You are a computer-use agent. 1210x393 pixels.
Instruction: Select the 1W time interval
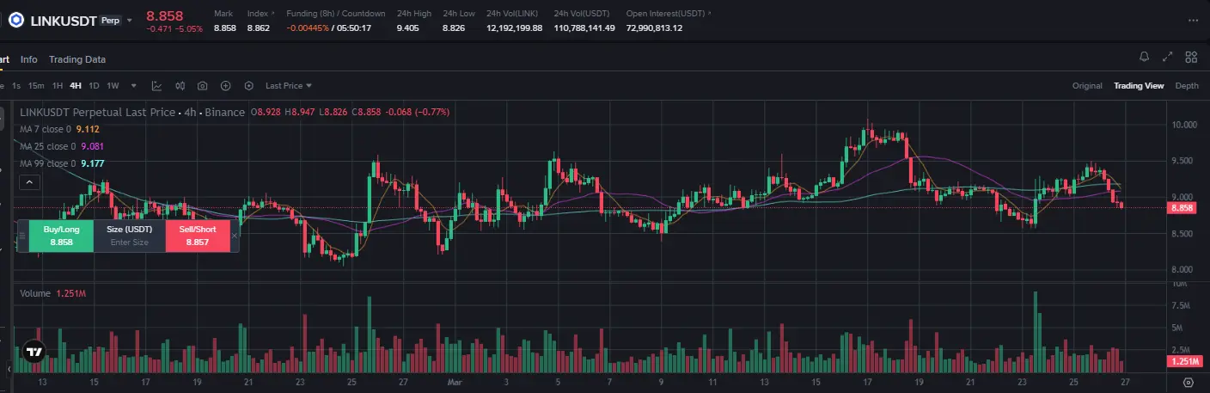pyautogui.click(x=113, y=86)
